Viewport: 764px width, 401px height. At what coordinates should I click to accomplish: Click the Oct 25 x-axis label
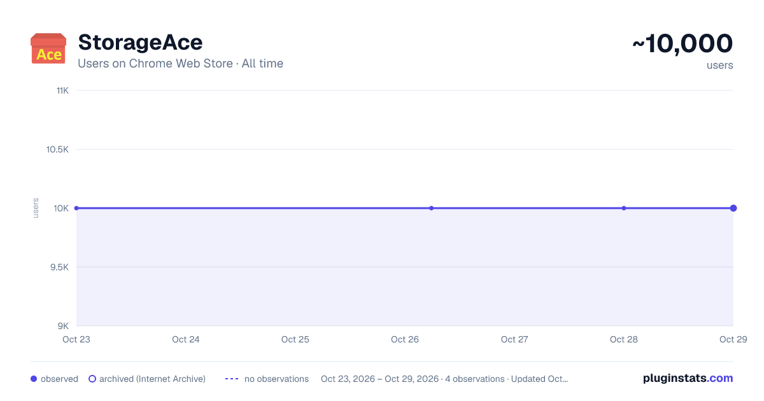pos(295,339)
